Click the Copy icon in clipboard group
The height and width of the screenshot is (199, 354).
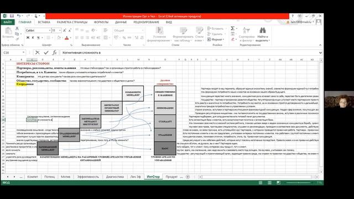[17, 34]
